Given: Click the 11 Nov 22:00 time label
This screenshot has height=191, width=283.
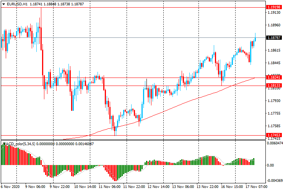Looking at the screenshot, I should click(x=134, y=186).
